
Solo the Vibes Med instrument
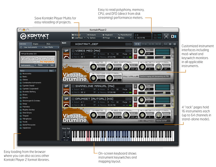pos(135,51)
